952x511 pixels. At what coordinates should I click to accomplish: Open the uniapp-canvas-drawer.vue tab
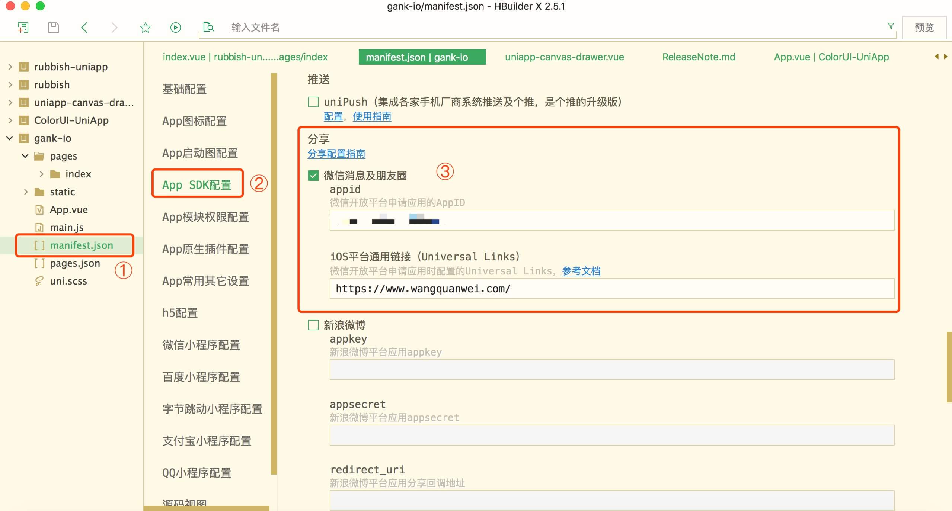point(564,57)
